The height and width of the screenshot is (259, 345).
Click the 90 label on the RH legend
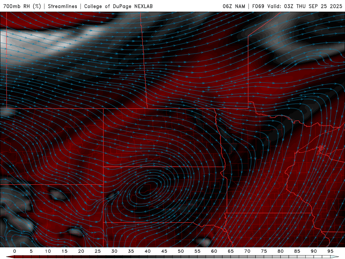pyautogui.click(x=314, y=251)
